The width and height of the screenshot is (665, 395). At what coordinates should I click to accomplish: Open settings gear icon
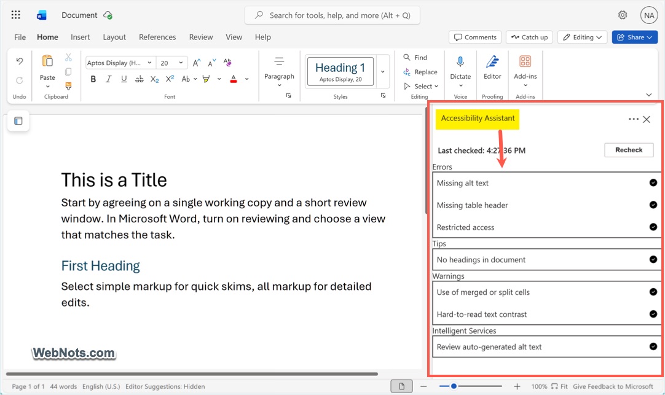point(622,15)
